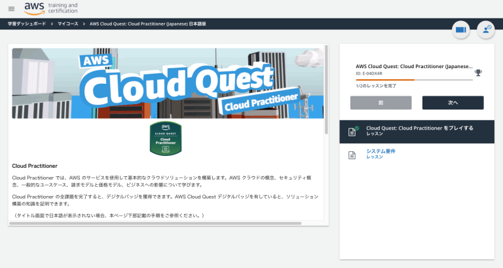Click the Cloud Quest banner image
Screen dimensions: 503x268
click(168, 83)
